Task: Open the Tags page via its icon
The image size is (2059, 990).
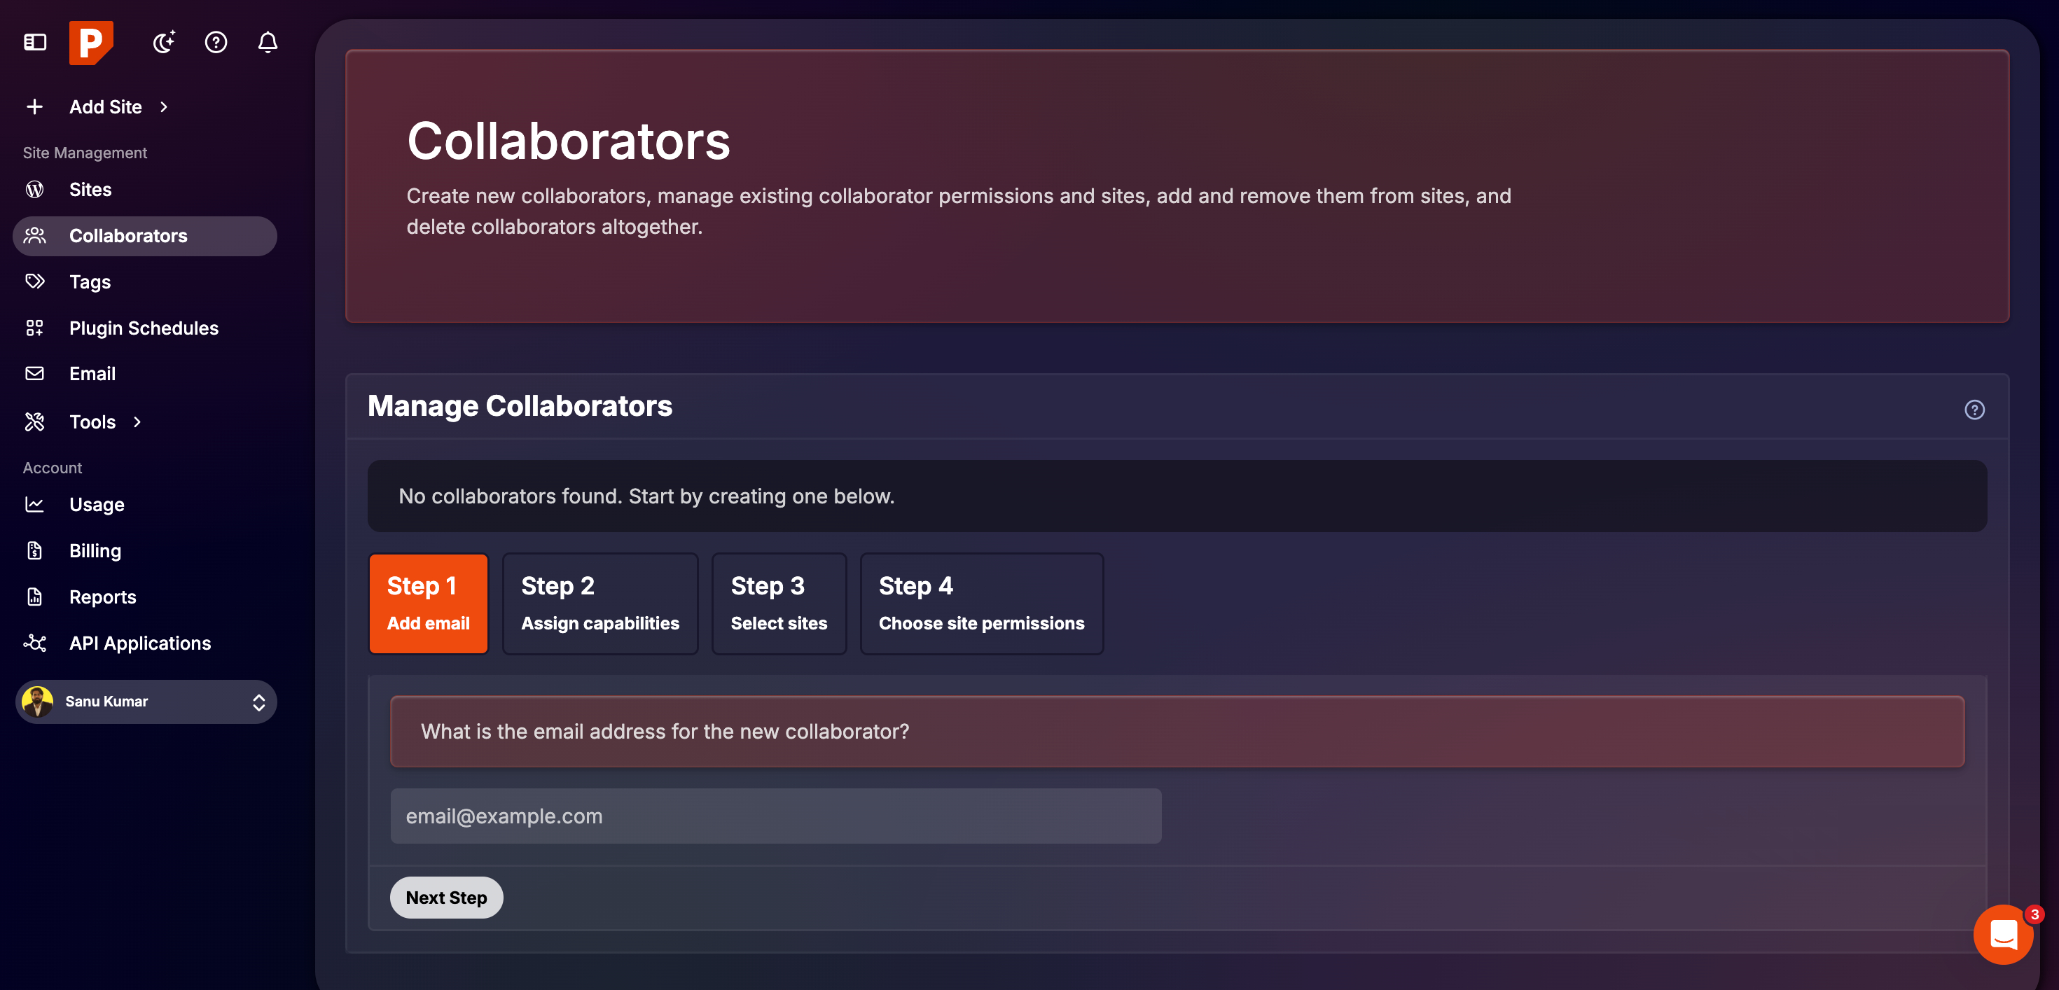Action: 36,281
